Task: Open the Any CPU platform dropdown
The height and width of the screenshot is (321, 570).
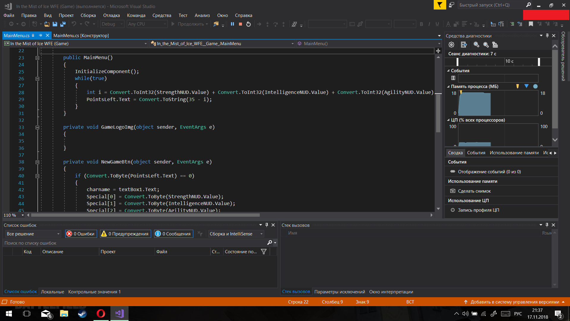Action: pyautogui.click(x=147, y=24)
